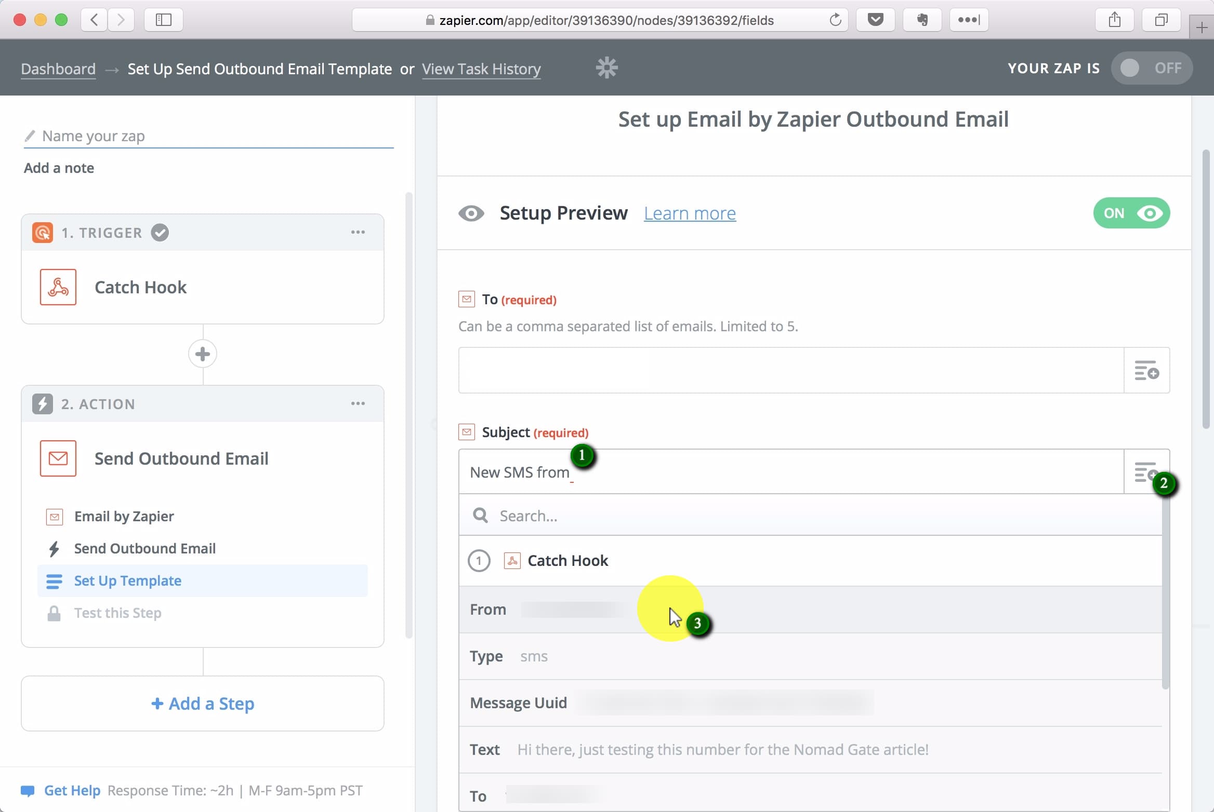This screenshot has height=812, width=1214.
Task: Click the Get Help chat icon
Action: pos(28,791)
